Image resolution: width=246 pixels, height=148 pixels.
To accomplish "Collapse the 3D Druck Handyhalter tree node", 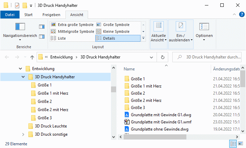I will tap(23, 77).
